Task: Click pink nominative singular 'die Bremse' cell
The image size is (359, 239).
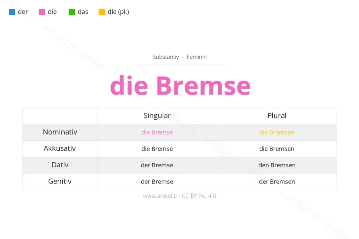Action: 157,132
